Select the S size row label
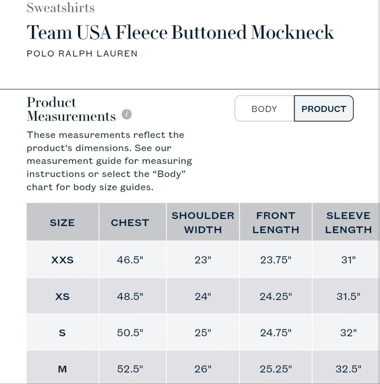This screenshot has height=384, width=380. 62,333
